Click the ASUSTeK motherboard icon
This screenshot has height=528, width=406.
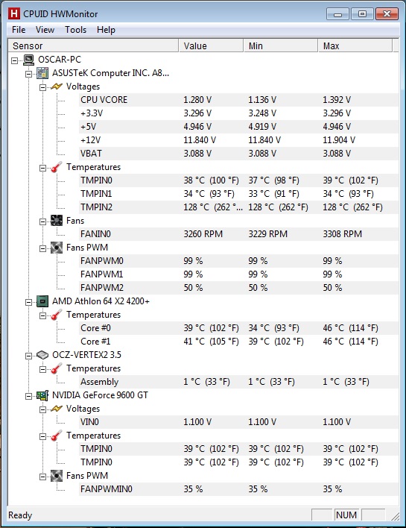42,73
